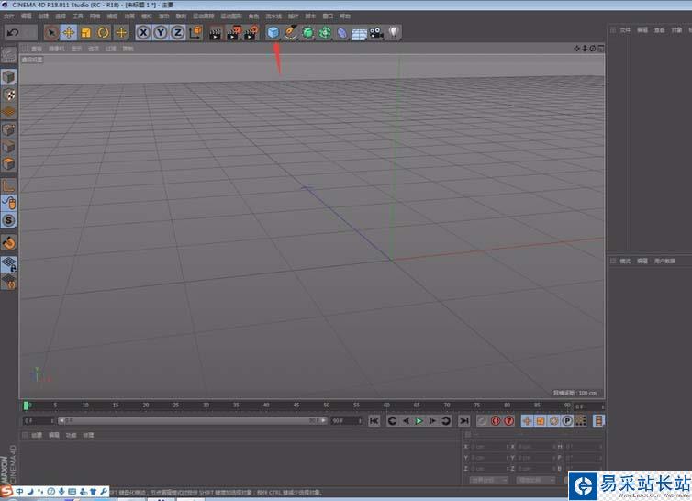
Task: Activate the Scale tool
Action: pos(86,32)
